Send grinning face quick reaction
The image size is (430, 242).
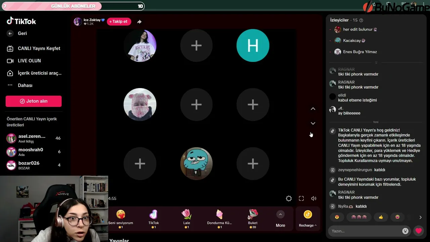coord(398,217)
